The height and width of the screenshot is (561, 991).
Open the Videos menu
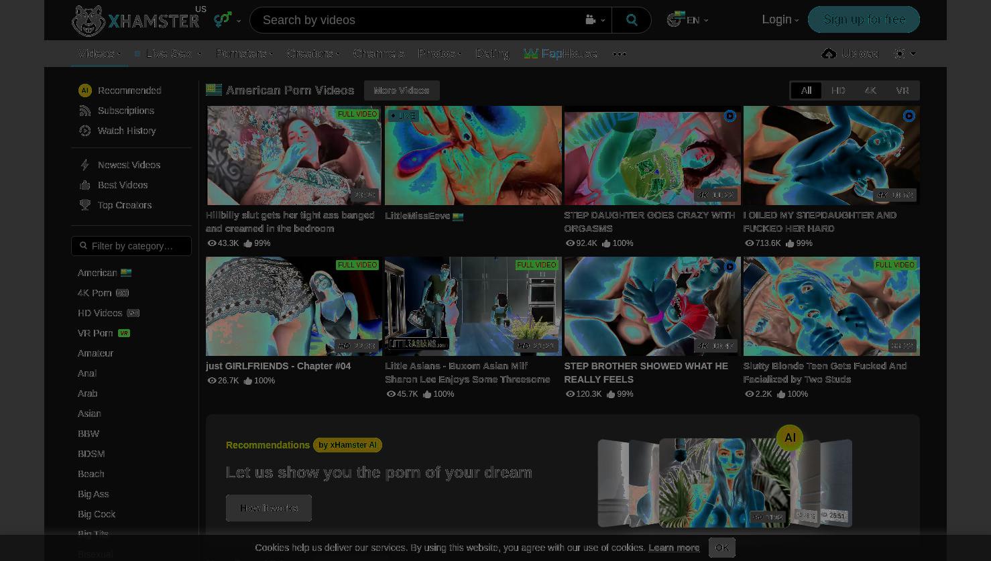click(x=99, y=54)
